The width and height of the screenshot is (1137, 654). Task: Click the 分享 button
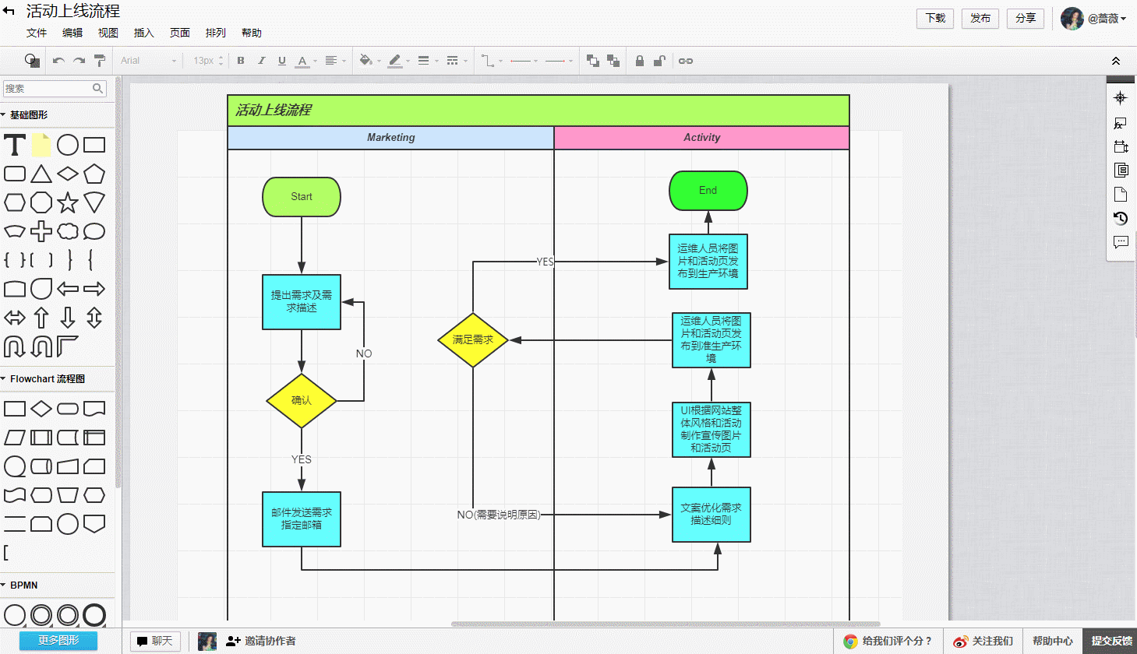(x=1026, y=18)
